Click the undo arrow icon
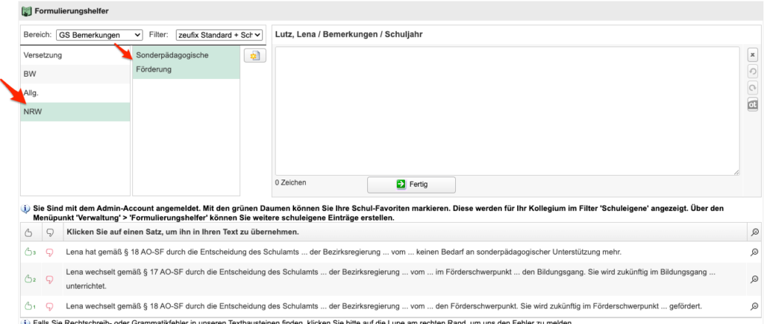This screenshot has height=324, width=764. [753, 72]
